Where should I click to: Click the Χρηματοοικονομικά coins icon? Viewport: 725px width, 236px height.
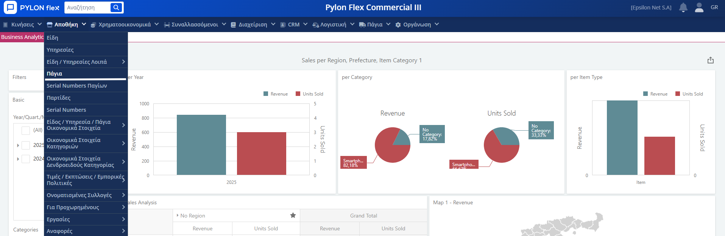[94, 25]
